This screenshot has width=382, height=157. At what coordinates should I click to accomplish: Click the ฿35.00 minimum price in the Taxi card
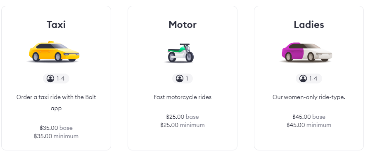tap(56, 136)
